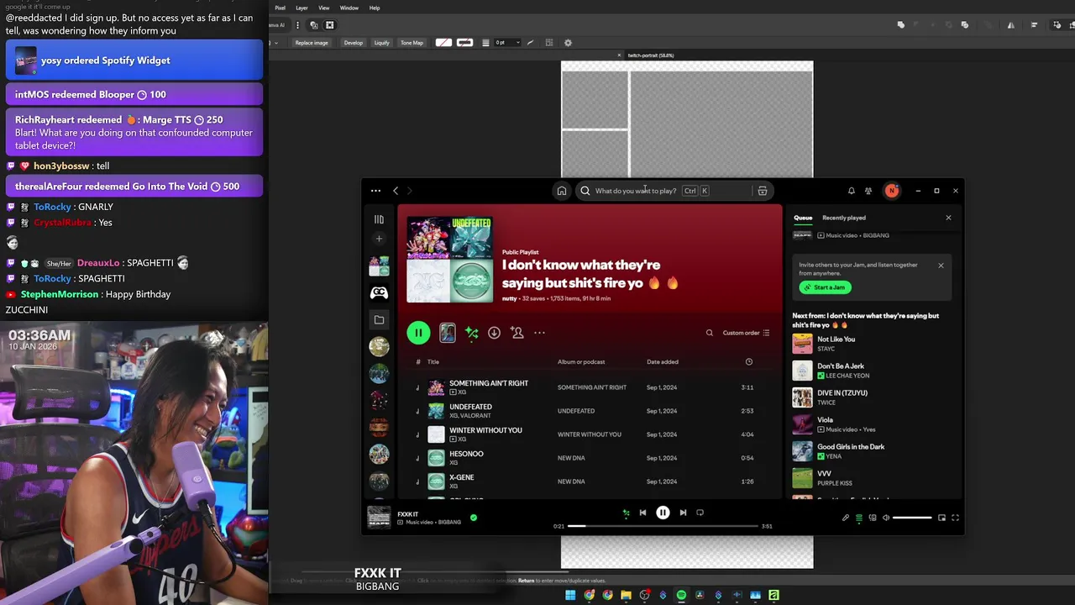Toggle smart shuffle in the player bar
The width and height of the screenshot is (1075, 605).
tap(625, 513)
